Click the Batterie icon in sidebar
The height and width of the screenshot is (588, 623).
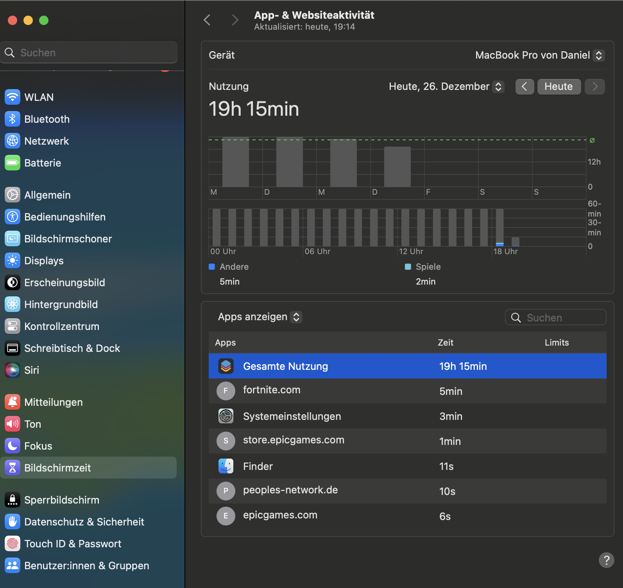[13, 163]
